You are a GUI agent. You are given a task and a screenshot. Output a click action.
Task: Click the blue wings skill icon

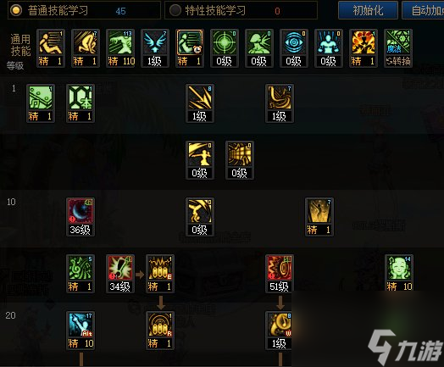tap(155, 43)
